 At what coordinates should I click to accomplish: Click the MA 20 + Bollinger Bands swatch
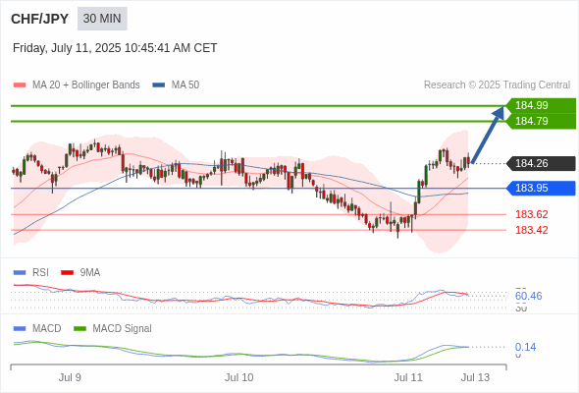[x=20, y=85]
